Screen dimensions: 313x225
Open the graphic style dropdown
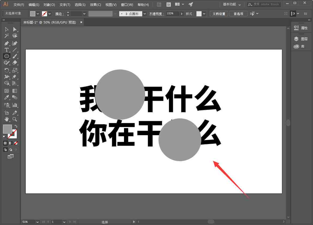click(x=204, y=14)
